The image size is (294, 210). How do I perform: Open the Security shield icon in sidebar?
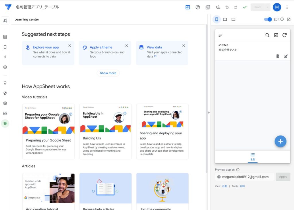5,93
